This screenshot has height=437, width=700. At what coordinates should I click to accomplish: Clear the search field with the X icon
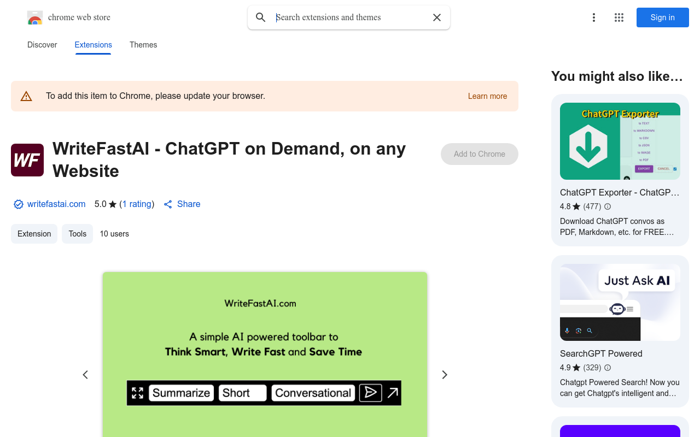click(437, 17)
